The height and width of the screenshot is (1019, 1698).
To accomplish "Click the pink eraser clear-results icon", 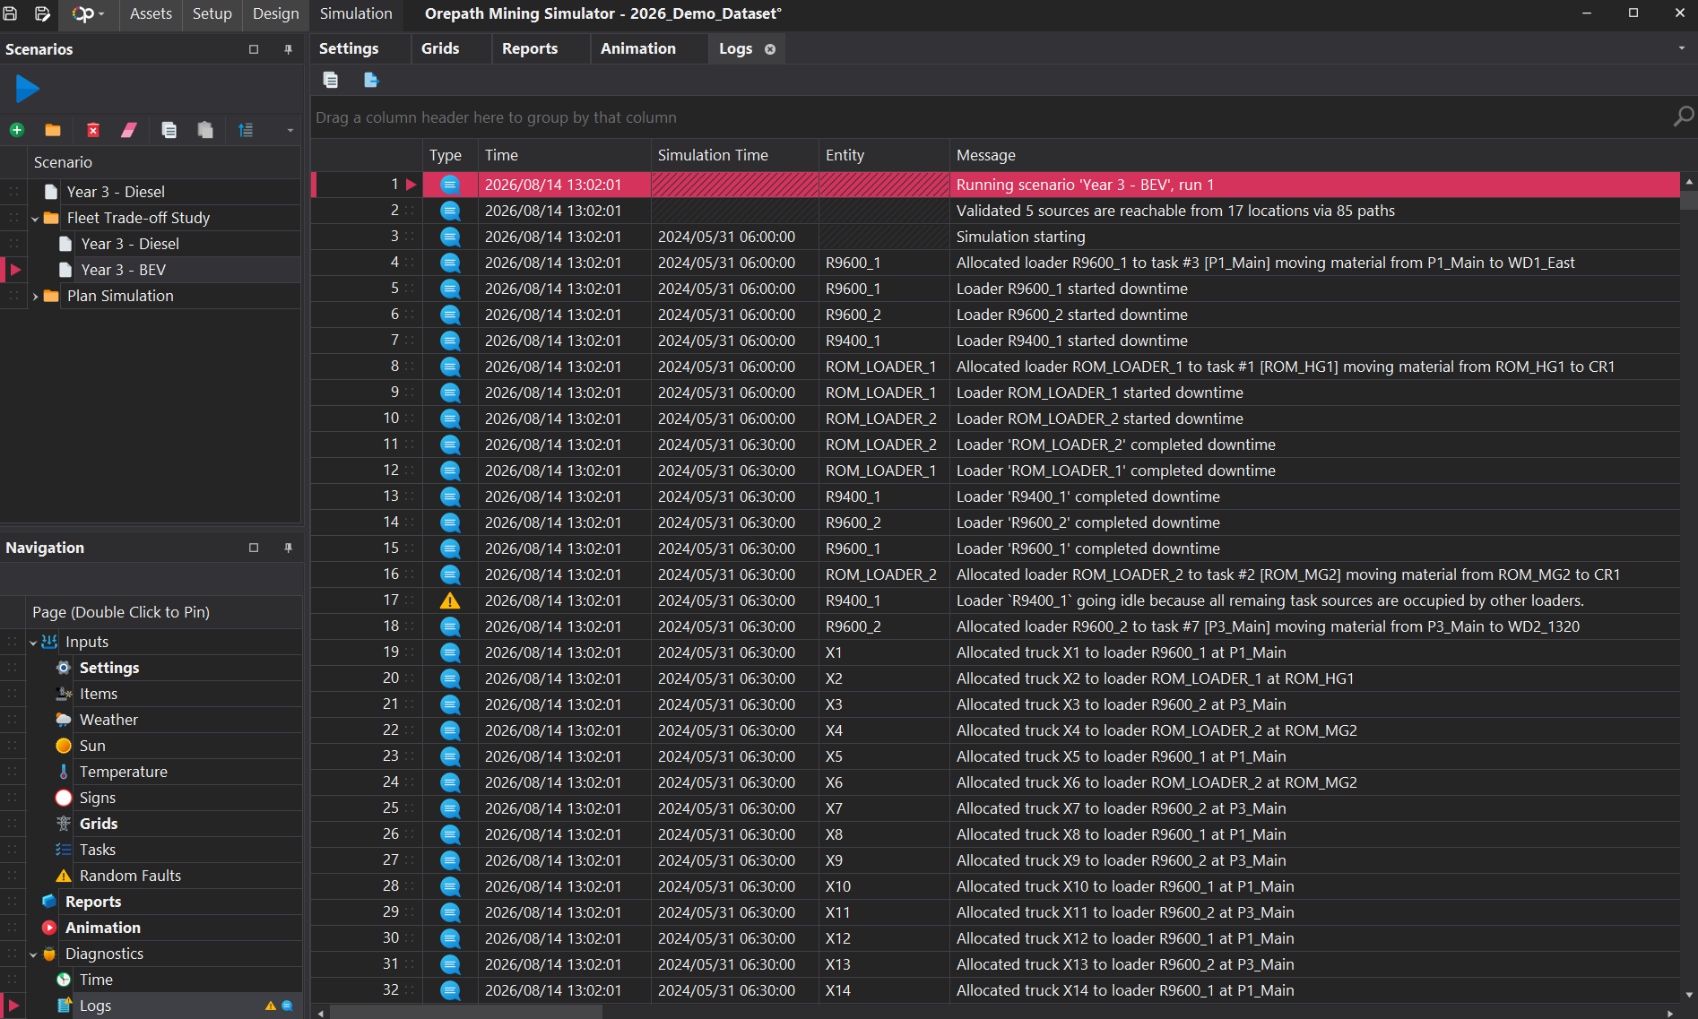I will (129, 130).
